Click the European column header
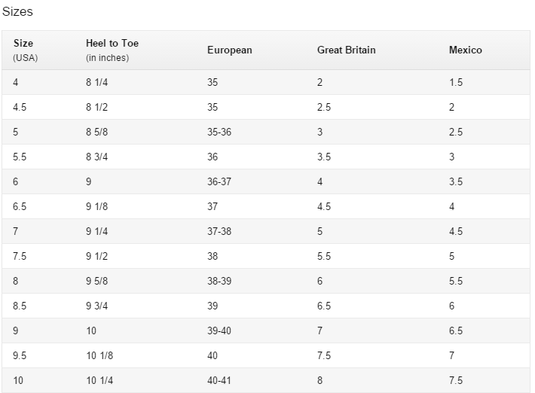Screen dimensions: 535x393 229,50
